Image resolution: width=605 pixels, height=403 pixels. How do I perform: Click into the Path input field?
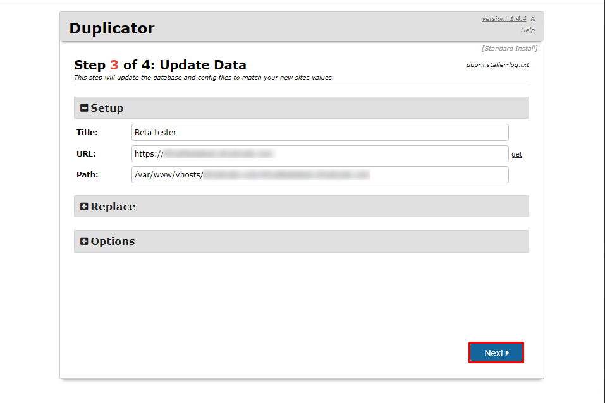320,175
